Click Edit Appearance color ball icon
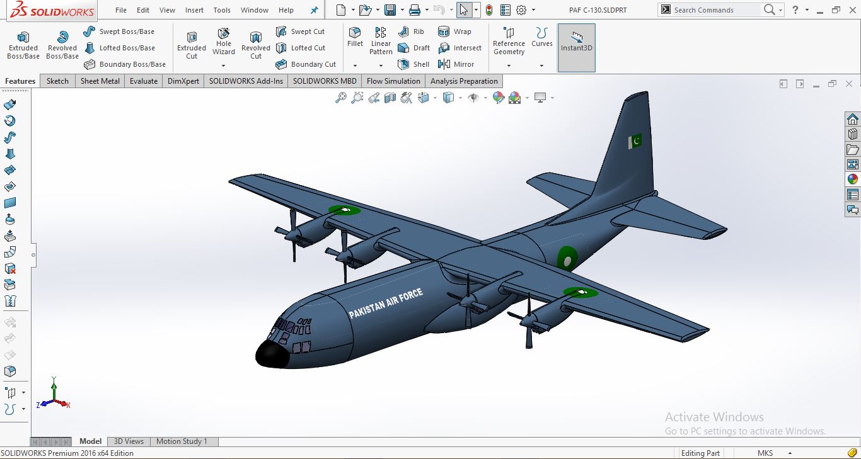This screenshot has width=861, height=459. click(499, 98)
